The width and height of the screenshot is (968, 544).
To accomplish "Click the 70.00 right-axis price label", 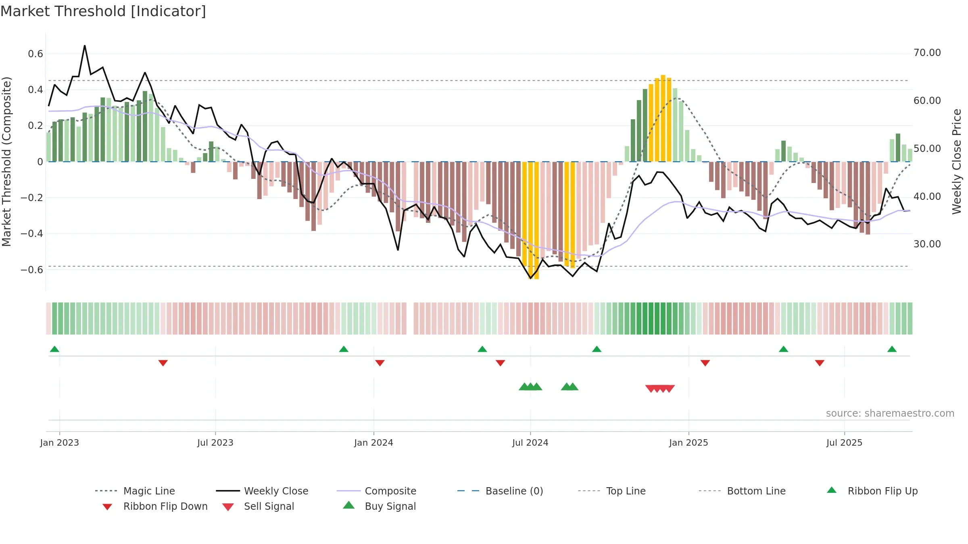I will click(x=927, y=53).
